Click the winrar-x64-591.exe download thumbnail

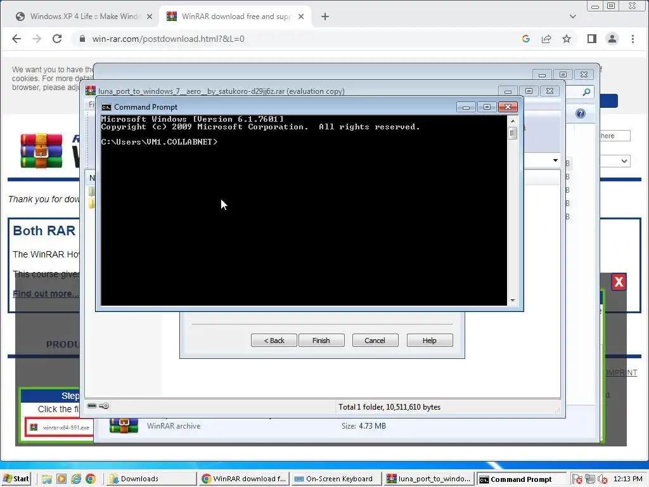(x=58, y=427)
